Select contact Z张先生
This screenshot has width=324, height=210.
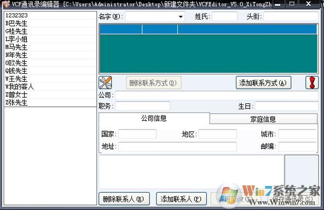(x=50, y=103)
